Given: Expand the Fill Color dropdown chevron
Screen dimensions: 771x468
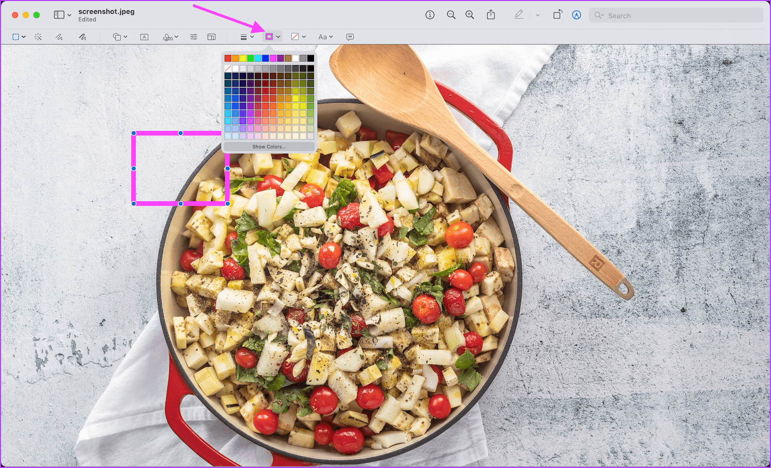Looking at the screenshot, I should [304, 37].
